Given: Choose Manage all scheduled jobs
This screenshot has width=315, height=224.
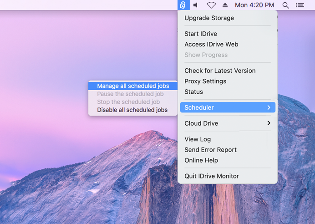Looking at the screenshot, I should (133, 86).
